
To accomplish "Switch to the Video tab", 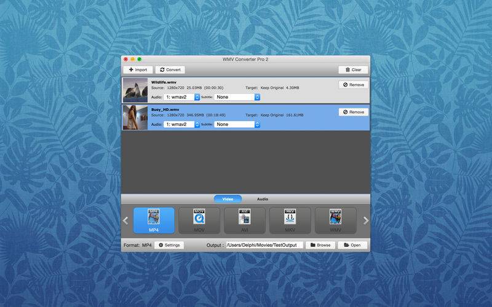I will tap(228, 199).
